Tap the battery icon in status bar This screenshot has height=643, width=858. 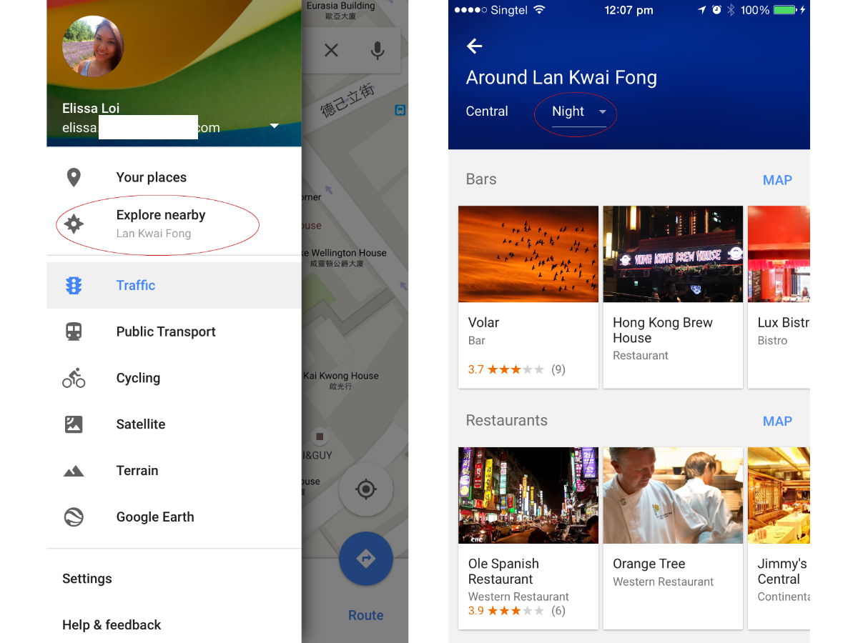[785, 10]
